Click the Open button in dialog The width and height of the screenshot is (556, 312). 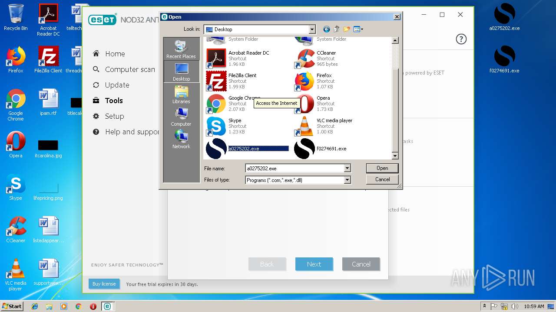tap(382, 168)
